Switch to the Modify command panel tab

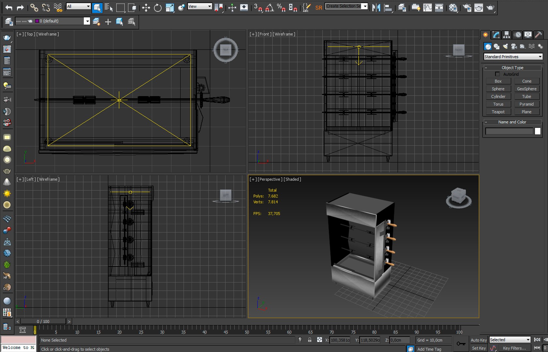point(496,35)
